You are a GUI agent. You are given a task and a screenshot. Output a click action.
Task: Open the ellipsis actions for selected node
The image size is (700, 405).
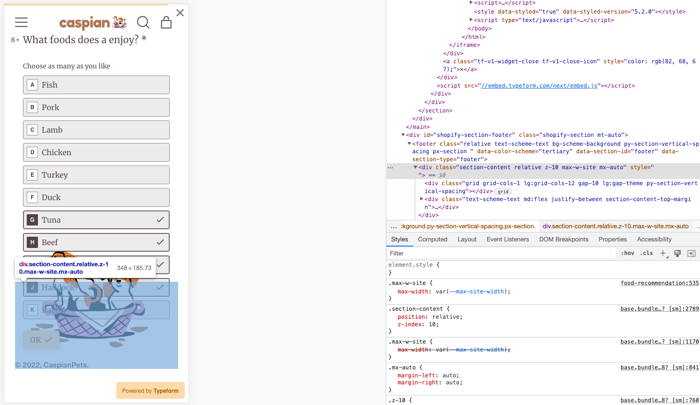pyautogui.click(x=391, y=167)
